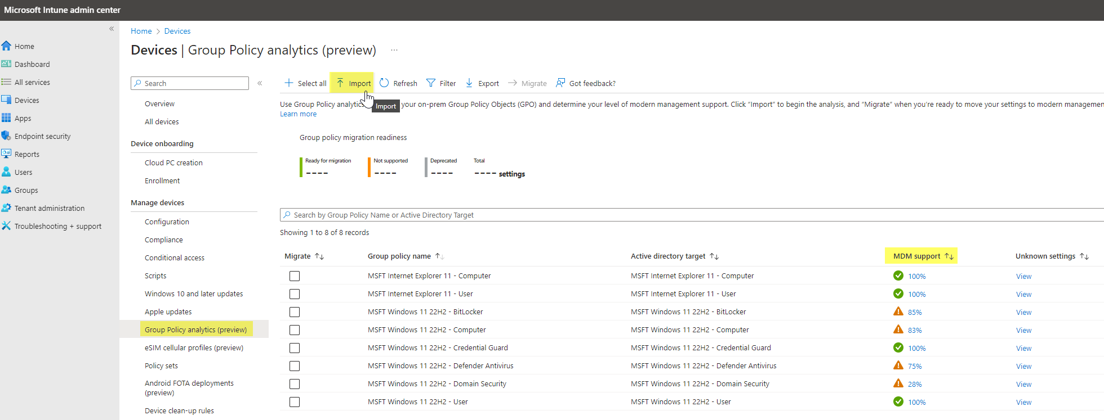Click the Learn more link
Image resolution: width=1104 pixels, height=420 pixels.
299,114
